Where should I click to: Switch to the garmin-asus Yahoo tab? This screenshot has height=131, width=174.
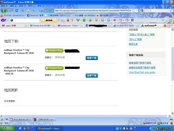point(70,26)
